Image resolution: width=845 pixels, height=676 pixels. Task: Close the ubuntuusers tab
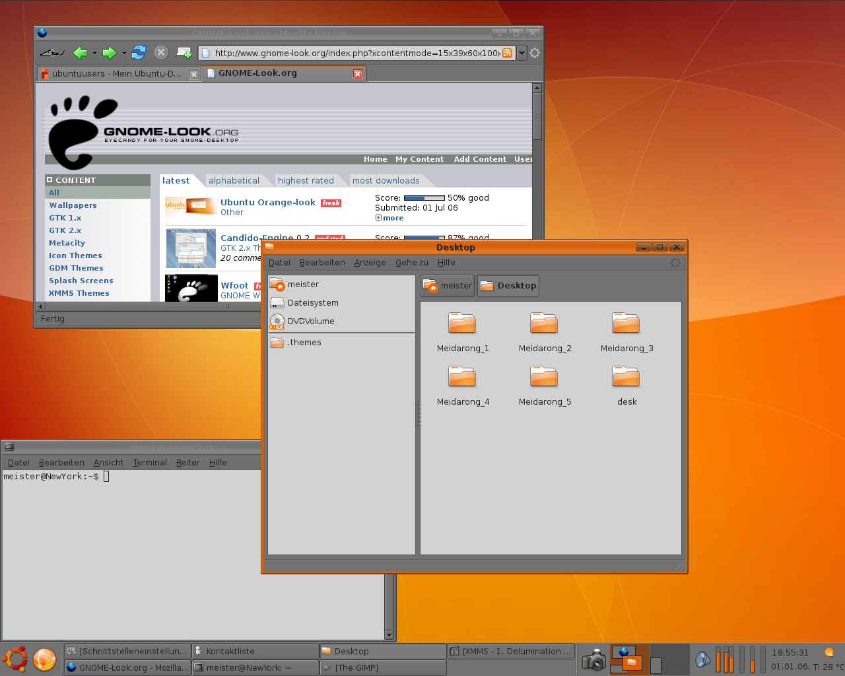(x=194, y=75)
